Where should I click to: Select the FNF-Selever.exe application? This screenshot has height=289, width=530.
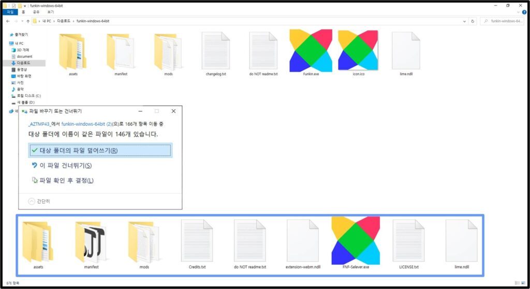356,243
